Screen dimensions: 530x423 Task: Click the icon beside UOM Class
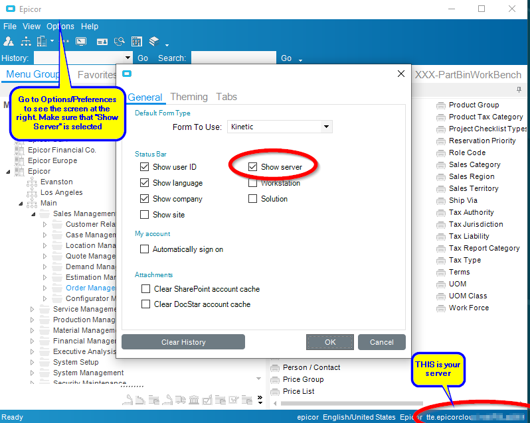(440, 296)
